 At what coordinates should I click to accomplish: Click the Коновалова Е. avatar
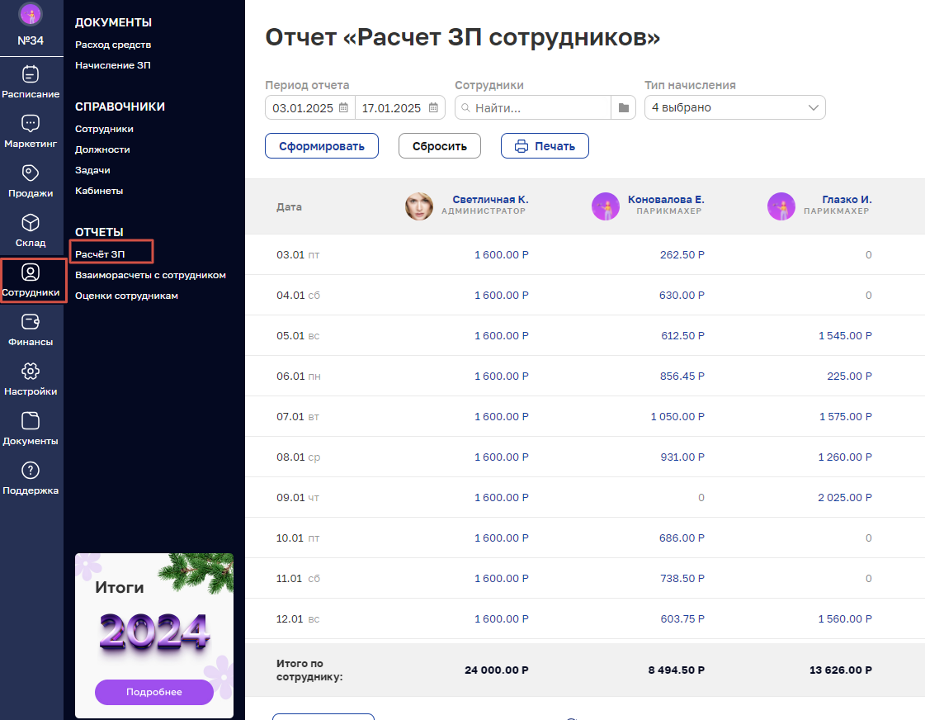click(606, 206)
